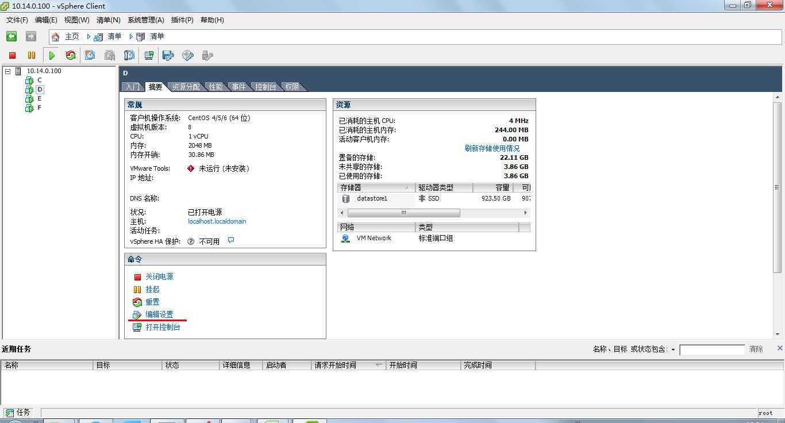The image size is (785, 423).
Task: Launch VM console from toolbar icon
Action: (149, 55)
